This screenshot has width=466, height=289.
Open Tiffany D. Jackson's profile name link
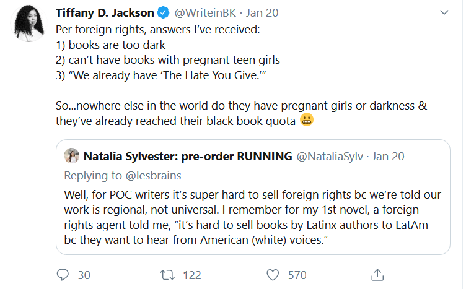[x=105, y=12]
